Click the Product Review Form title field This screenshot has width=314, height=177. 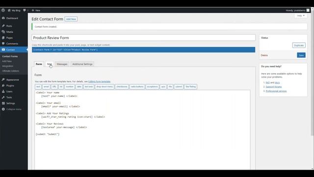click(143, 38)
